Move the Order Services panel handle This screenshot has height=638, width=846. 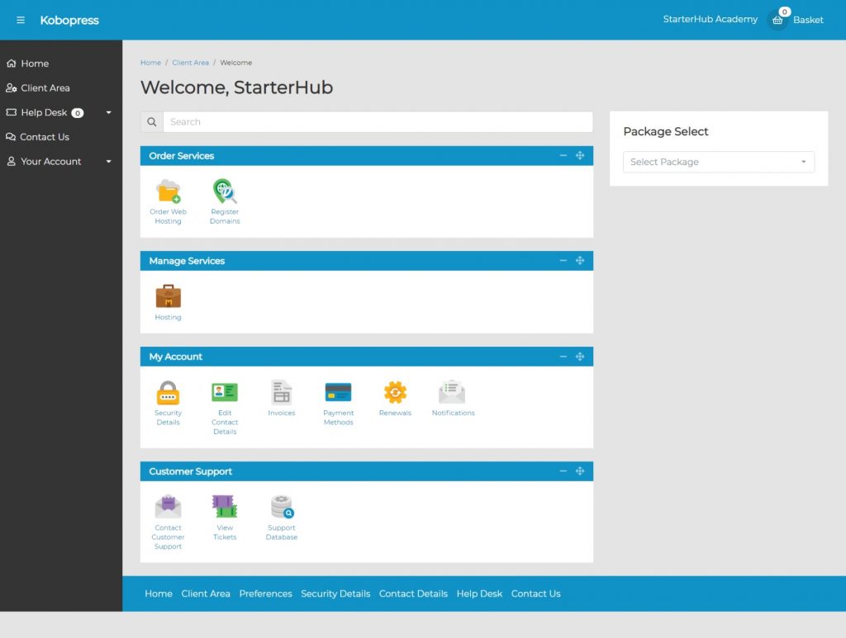(580, 156)
